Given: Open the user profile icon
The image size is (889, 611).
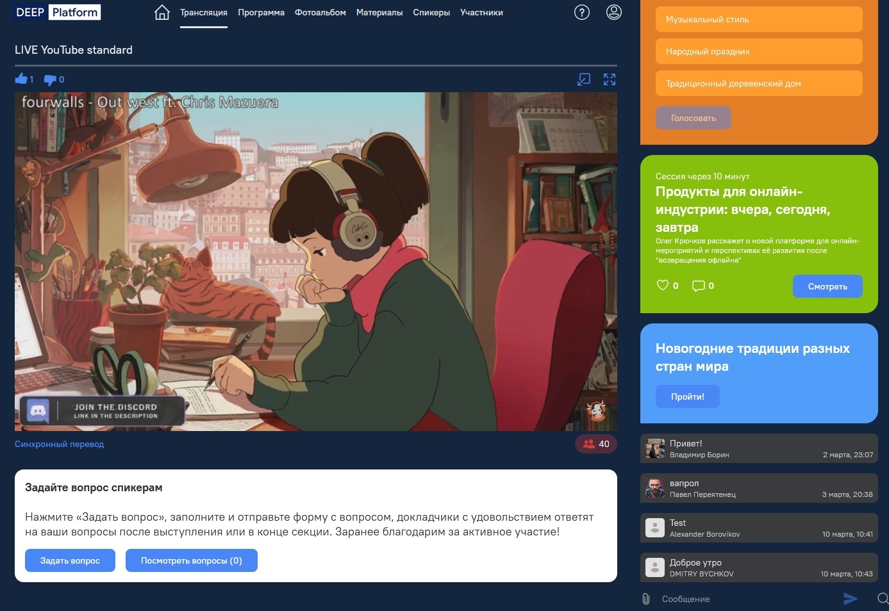Looking at the screenshot, I should [614, 12].
